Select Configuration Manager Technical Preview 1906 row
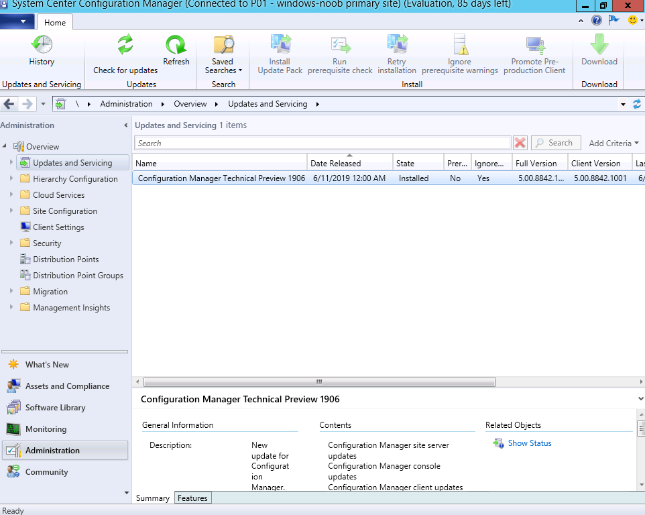This screenshot has height=515, width=645. click(388, 178)
